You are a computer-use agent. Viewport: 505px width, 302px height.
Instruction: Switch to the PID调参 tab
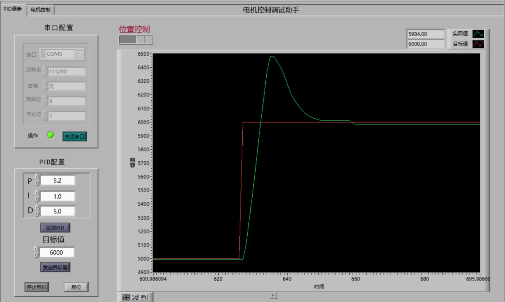tap(13, 9)
